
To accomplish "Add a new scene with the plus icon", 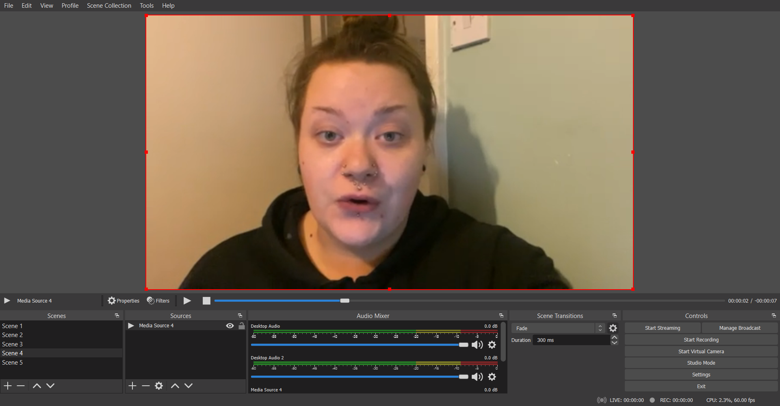I will [8, 386].
